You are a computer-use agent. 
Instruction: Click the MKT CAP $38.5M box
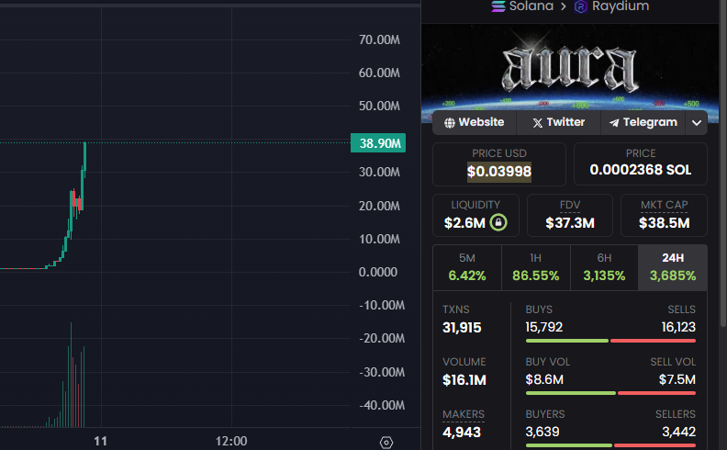[x=664, y=215]
